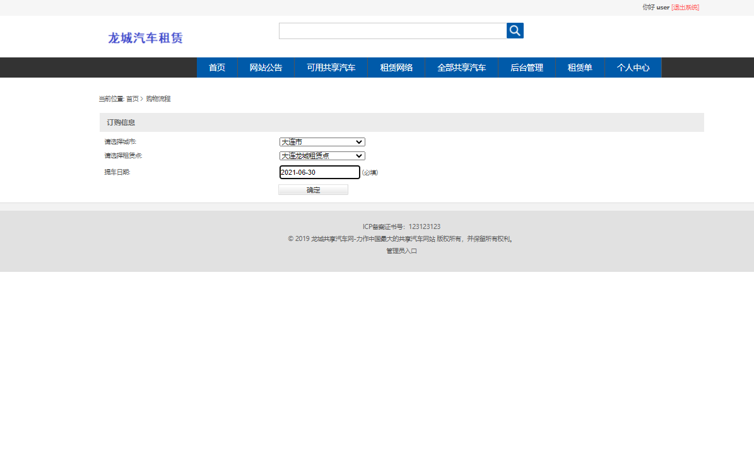Browse 全部共享汽车 all shared cars
The width and height of the screenshot is (754, 470).
coord(461,68)
